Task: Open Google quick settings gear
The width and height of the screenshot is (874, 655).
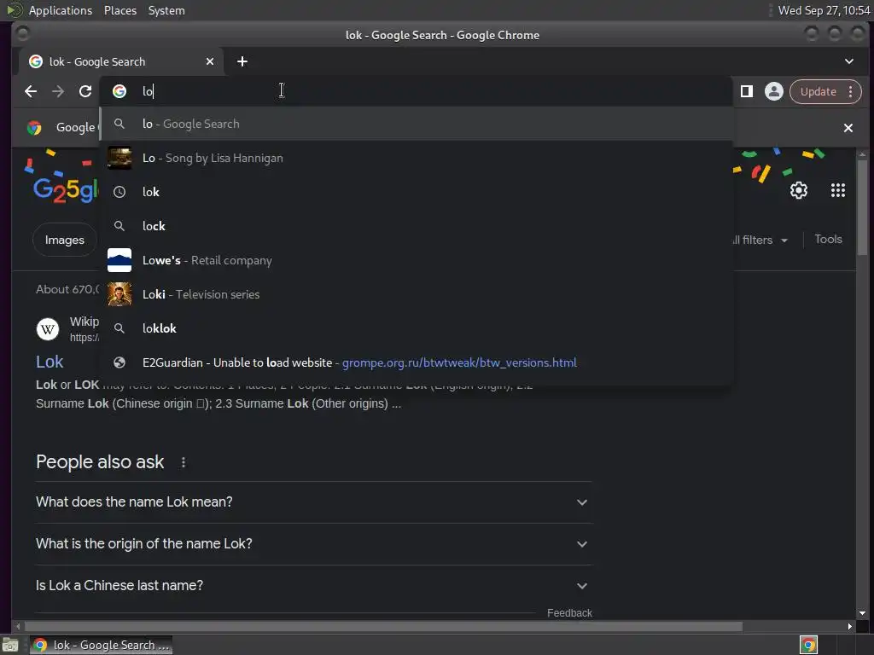Action: coord(799,190)
